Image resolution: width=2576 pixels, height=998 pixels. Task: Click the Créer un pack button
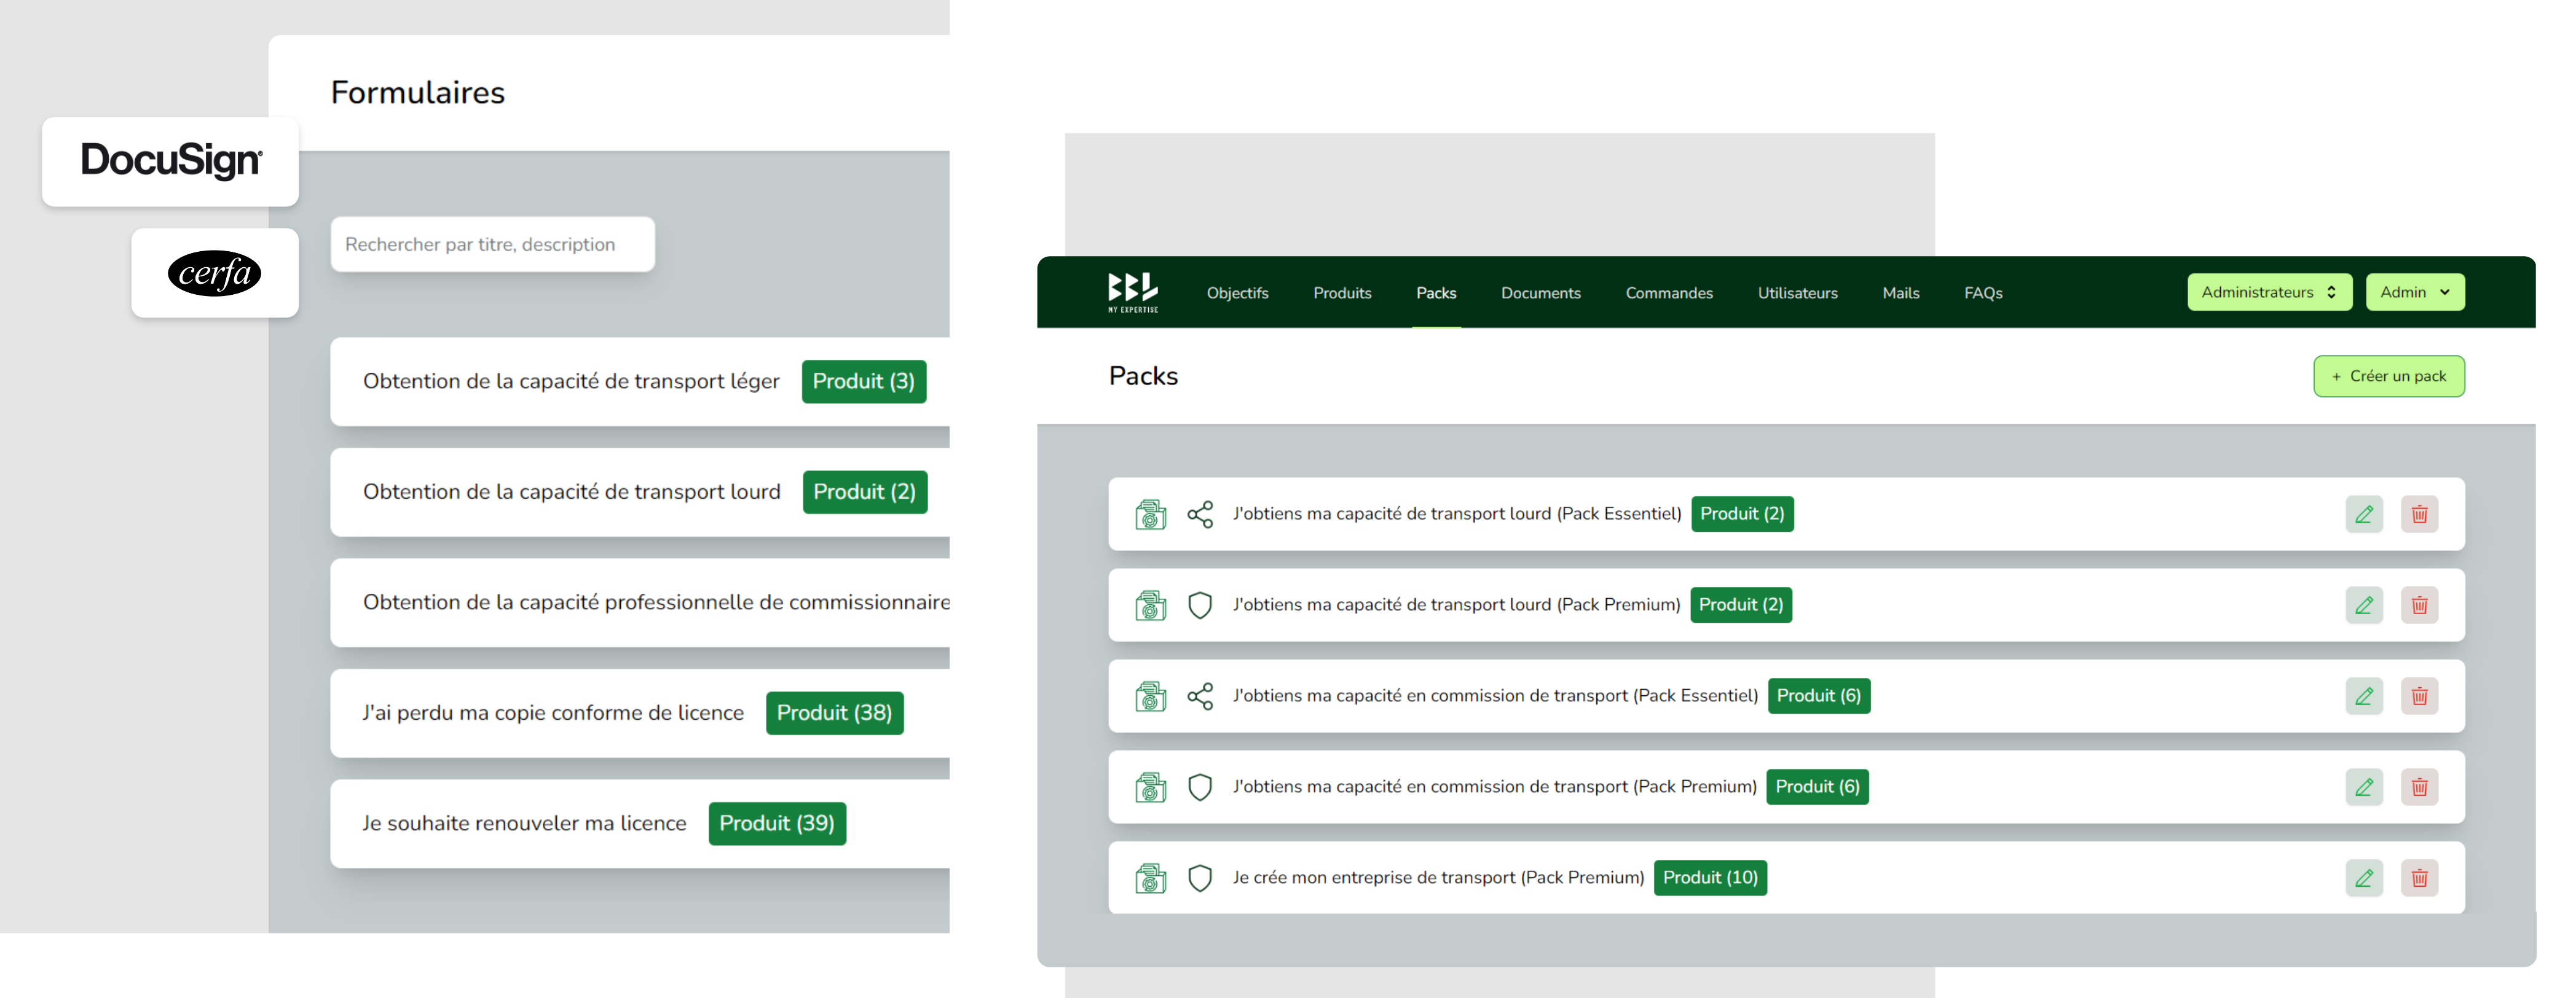tap(2388, 376)
